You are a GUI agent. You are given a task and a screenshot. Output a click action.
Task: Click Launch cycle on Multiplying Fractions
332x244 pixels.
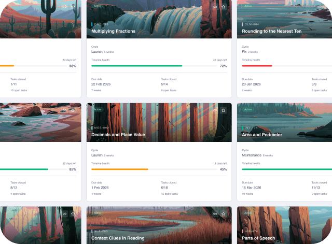[97, 52]
